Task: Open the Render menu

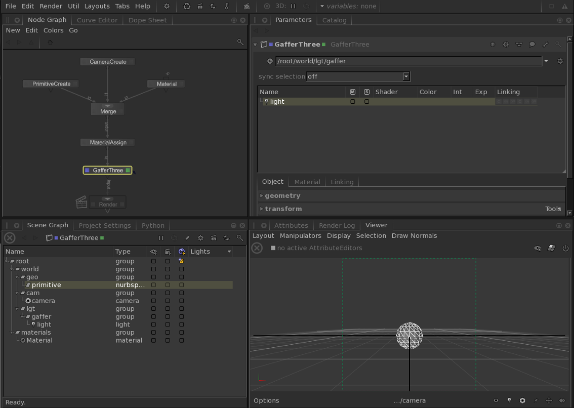Action: click(51, 6)
